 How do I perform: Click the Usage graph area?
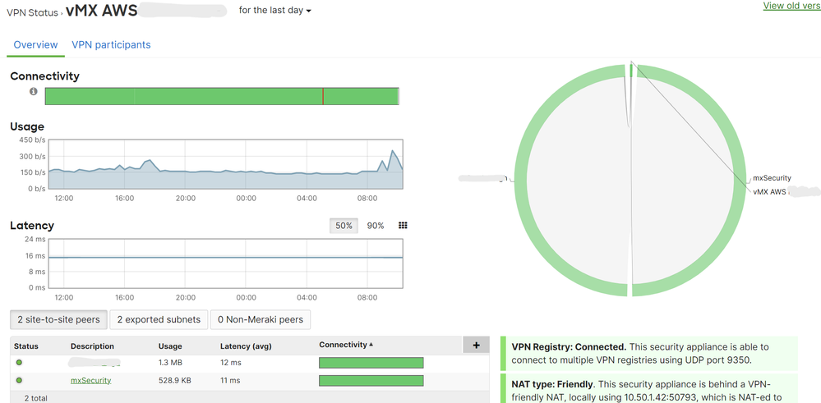coord(226,164)
